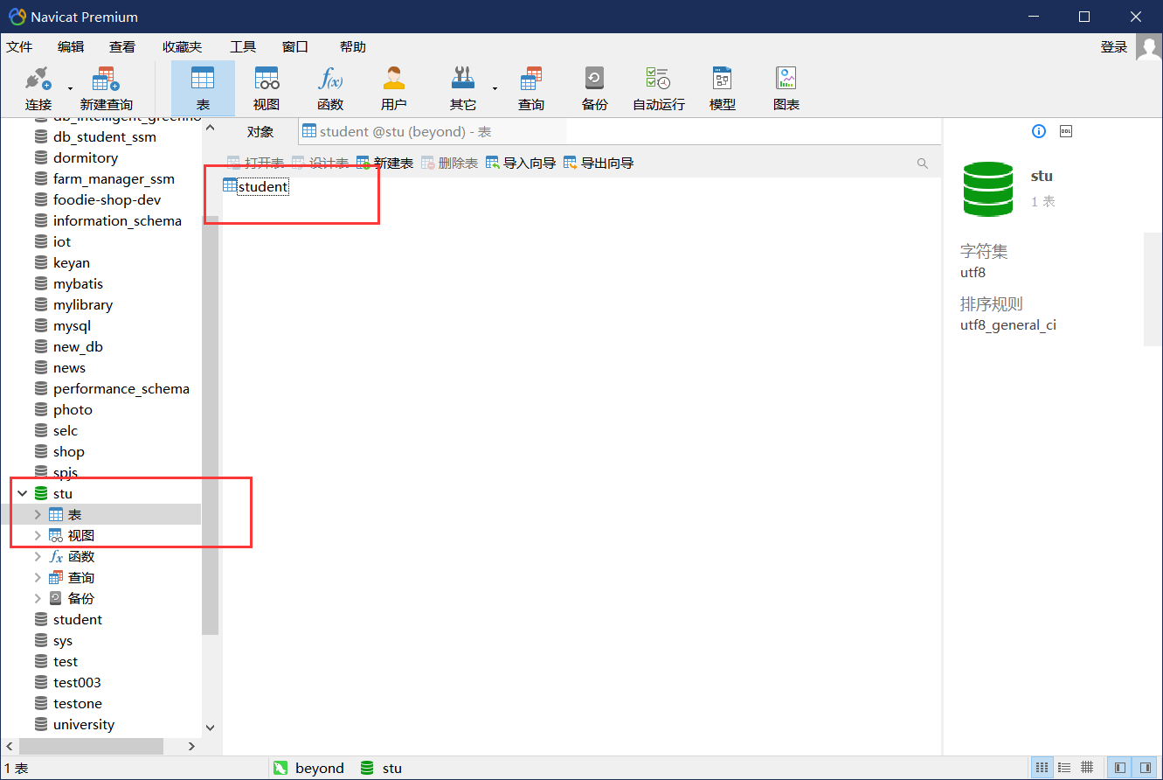The height and width of the screenshot is (780, 1163).
Task: Select the 视图 (Views) toolbar icon
Action: [267, 87]
